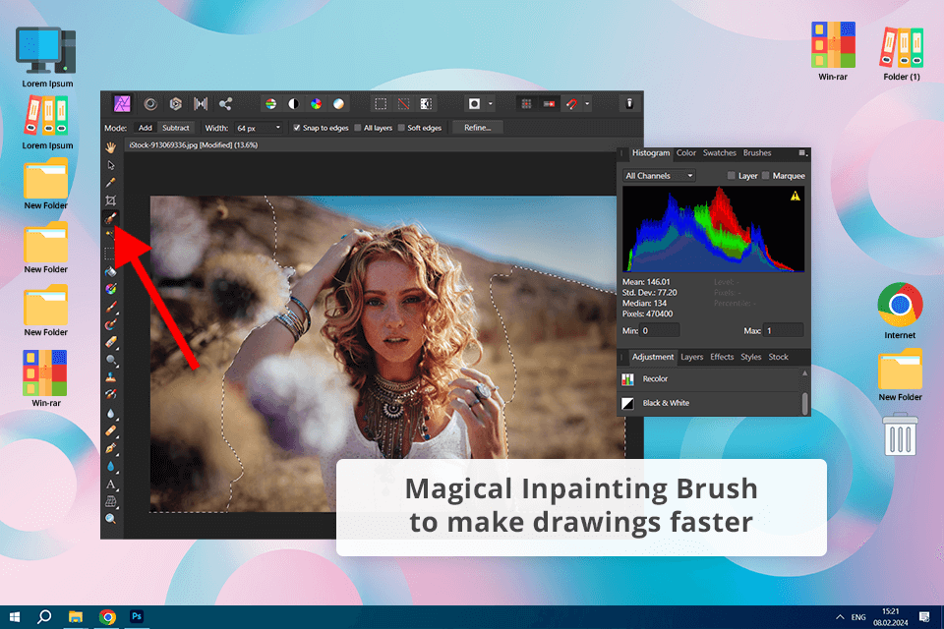Open the Quick Mask dropdown arrow
Viewport: 944px width, 629px height.
490,104
